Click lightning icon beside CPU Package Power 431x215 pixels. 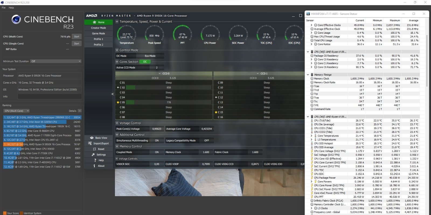(312, 178)
